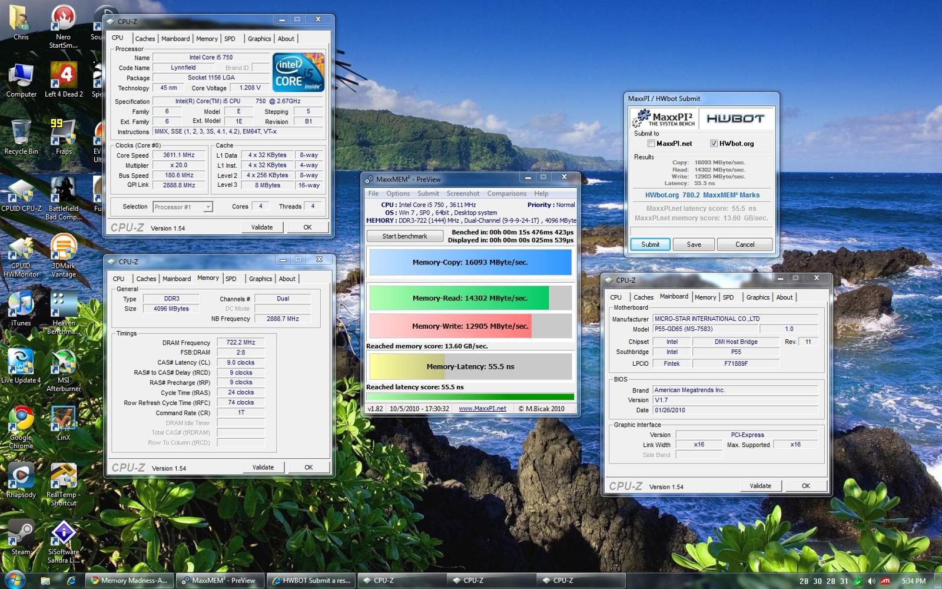Click Start benchmark in MaxxMEM

click(x=404, y=236)
